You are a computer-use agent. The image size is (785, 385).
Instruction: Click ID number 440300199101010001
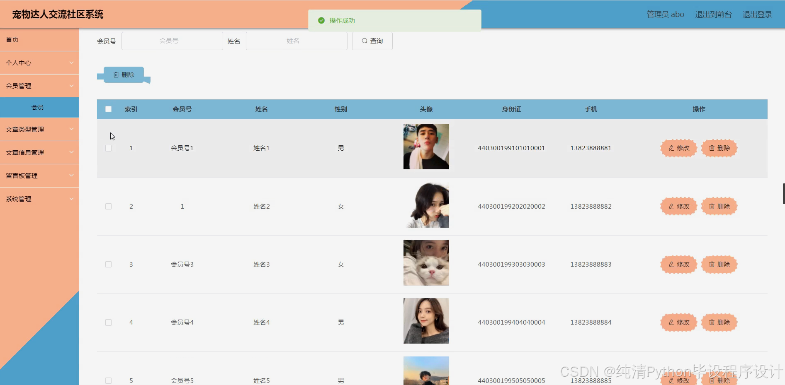(x=511, y=148)
